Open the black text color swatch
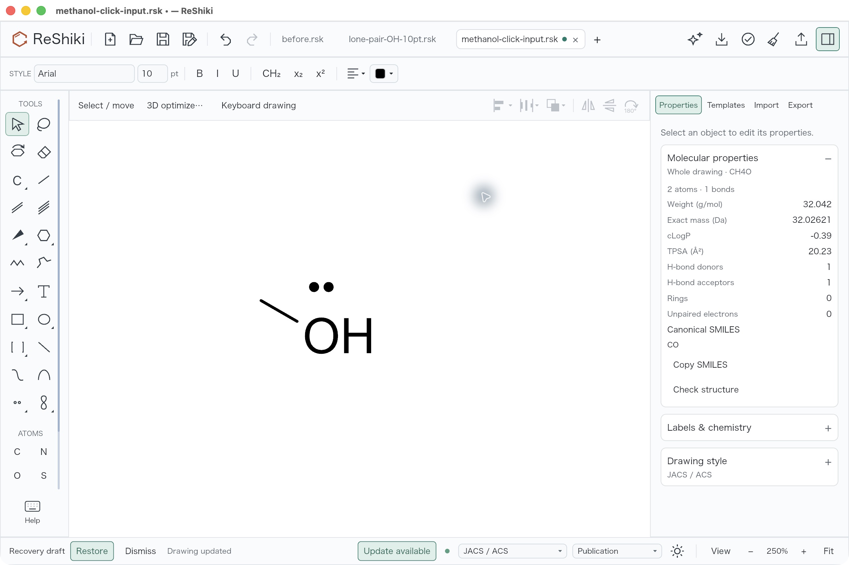849x565 pixels. (383, 74)
